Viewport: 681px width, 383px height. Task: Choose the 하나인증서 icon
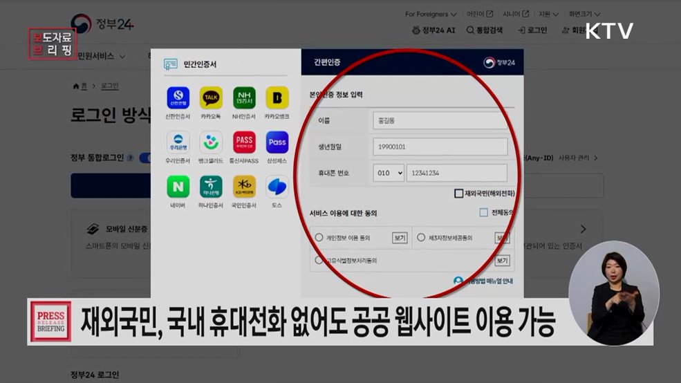coord(211,186)
